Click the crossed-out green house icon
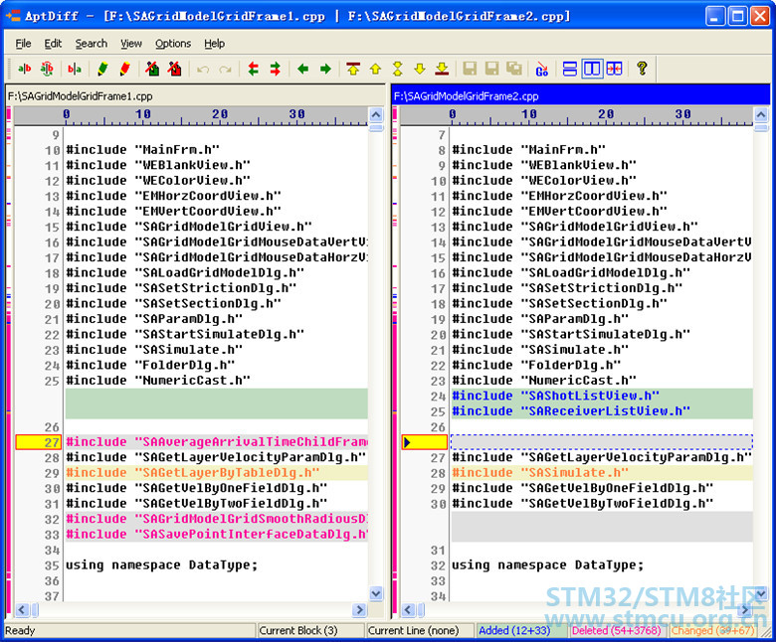This screenshot has width=776, height=642. 152,69
